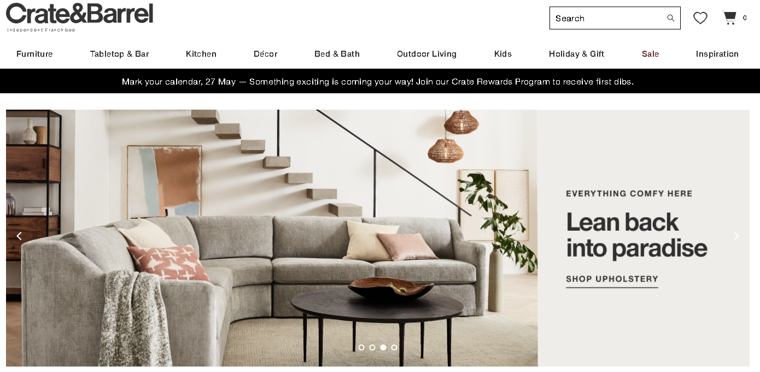This screenshot has width=760, height=372.
Task: Click the Shop Upholstery link
Action: tap(612, 279)
